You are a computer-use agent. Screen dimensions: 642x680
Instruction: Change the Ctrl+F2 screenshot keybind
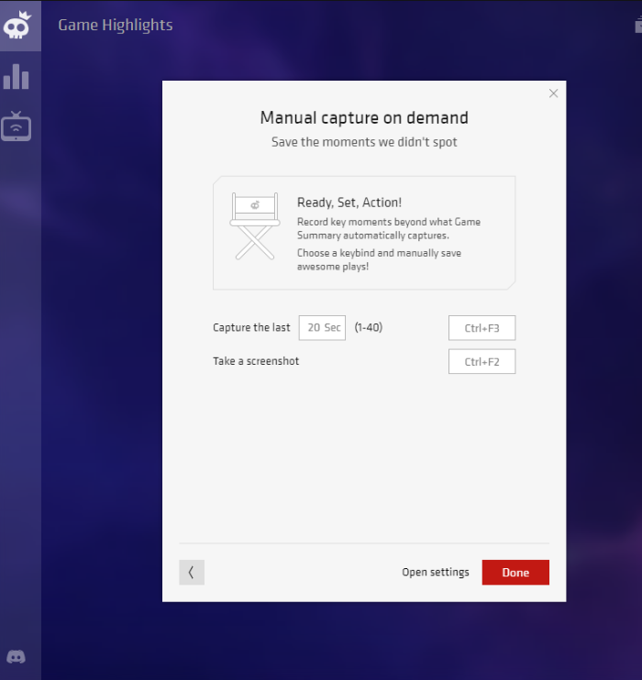(x=481, y=361)
